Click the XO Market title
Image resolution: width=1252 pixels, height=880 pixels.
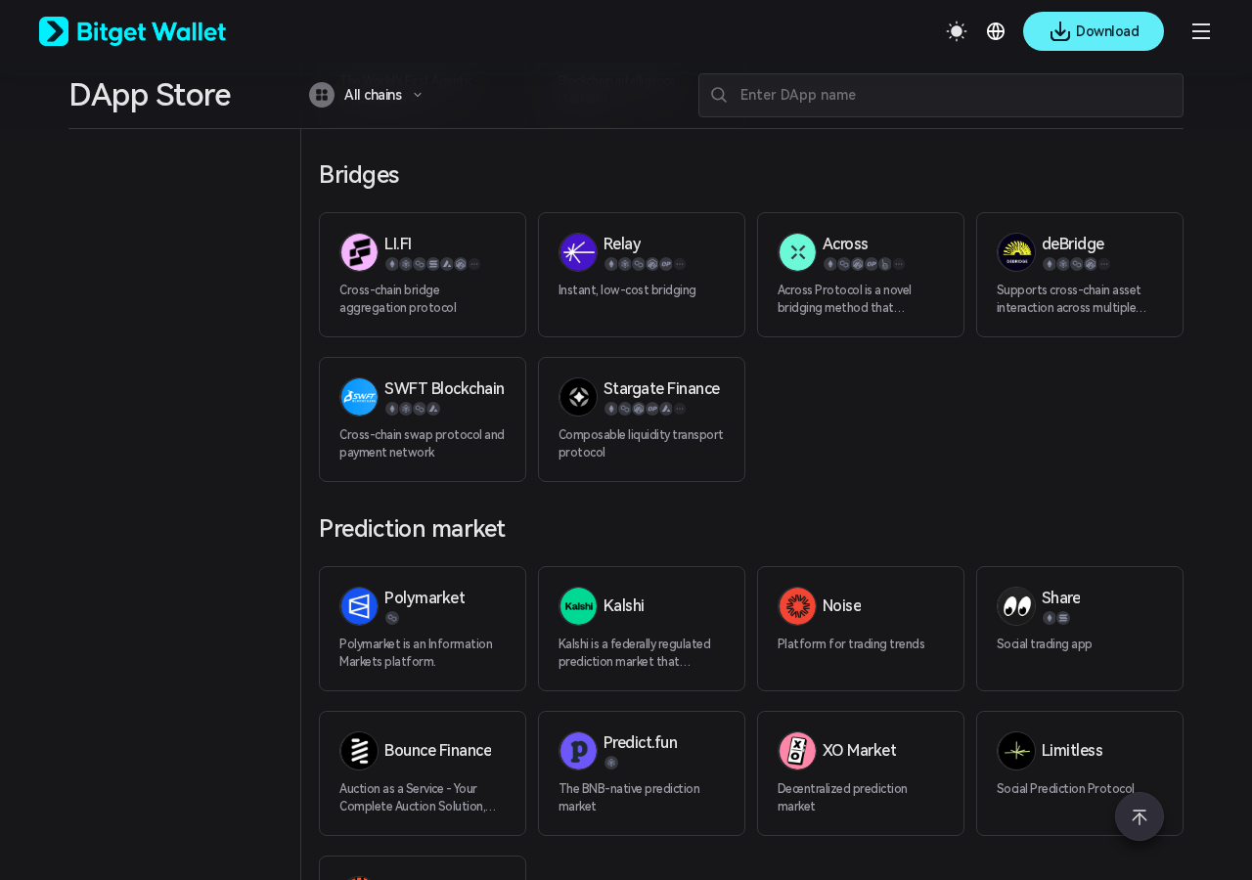pyautogui.click(x=860, y=750)
